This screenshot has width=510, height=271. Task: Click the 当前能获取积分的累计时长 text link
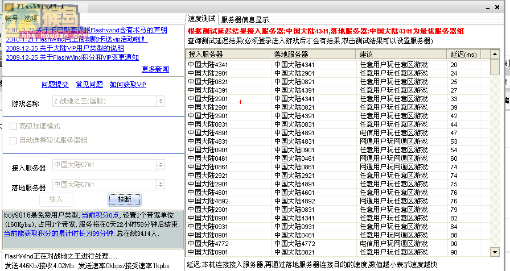[58, 234]
